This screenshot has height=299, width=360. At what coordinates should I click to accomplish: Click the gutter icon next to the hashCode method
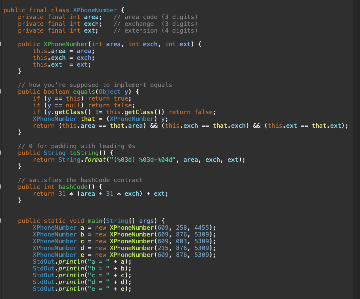click(x=1, y=187)
